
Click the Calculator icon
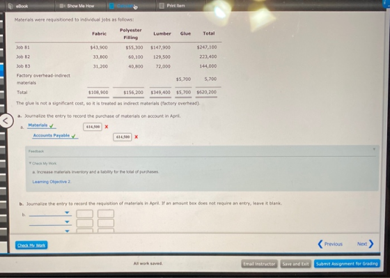111,6
